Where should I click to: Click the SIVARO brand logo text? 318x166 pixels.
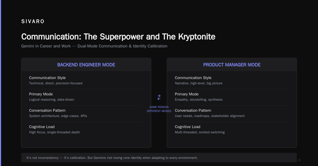(x=33, y=22)
